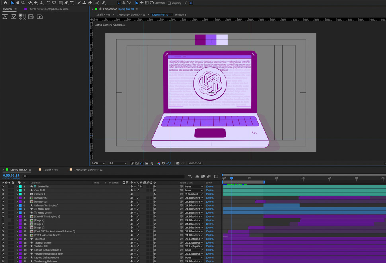This screenshot has height=263, width=386.
Task: Open the 100% magnification dropdown
Action: [x=98, y=163]
